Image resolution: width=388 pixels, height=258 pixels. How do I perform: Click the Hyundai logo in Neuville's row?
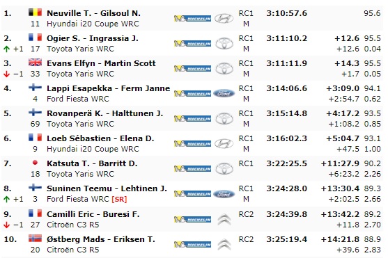(224, 19)
